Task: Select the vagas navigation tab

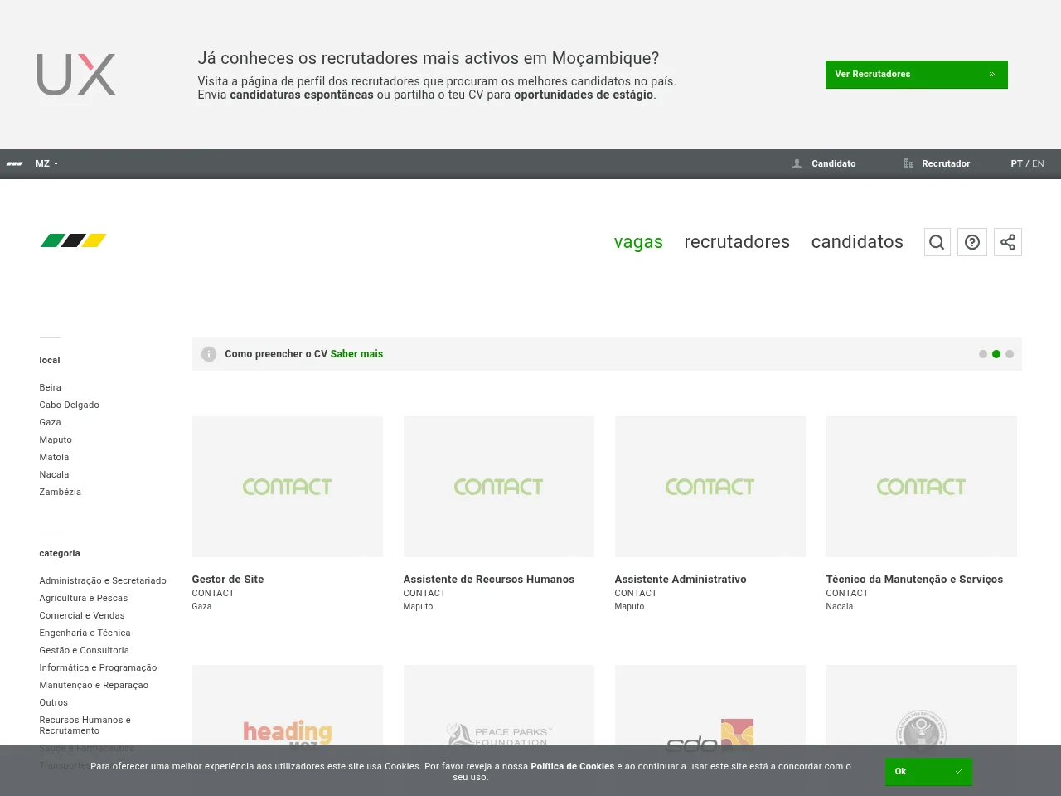Action: click(x=638, y=242)
